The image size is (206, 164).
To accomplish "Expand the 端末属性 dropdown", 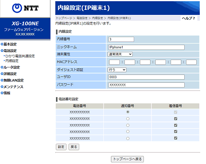I will point(120,54).
